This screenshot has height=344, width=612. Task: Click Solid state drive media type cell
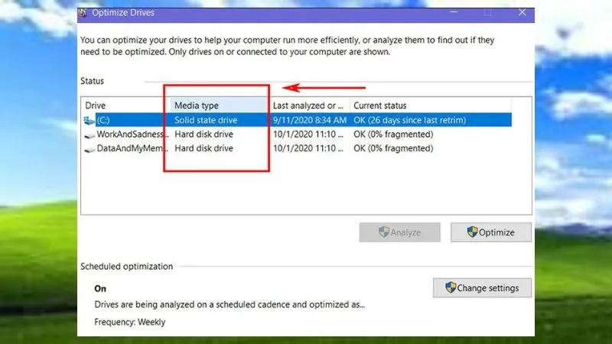pos(206,120)
